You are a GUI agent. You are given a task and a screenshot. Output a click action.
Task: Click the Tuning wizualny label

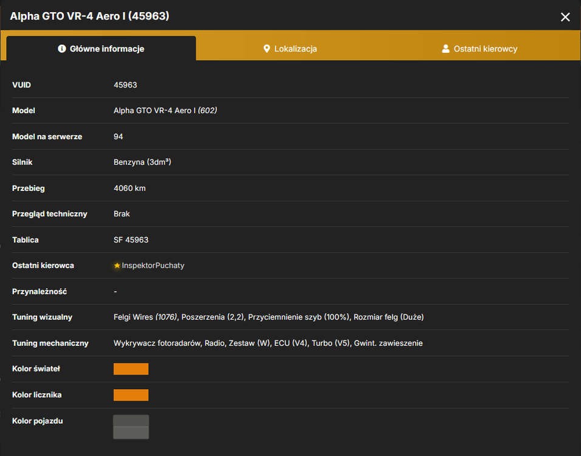tap(42, 317)
